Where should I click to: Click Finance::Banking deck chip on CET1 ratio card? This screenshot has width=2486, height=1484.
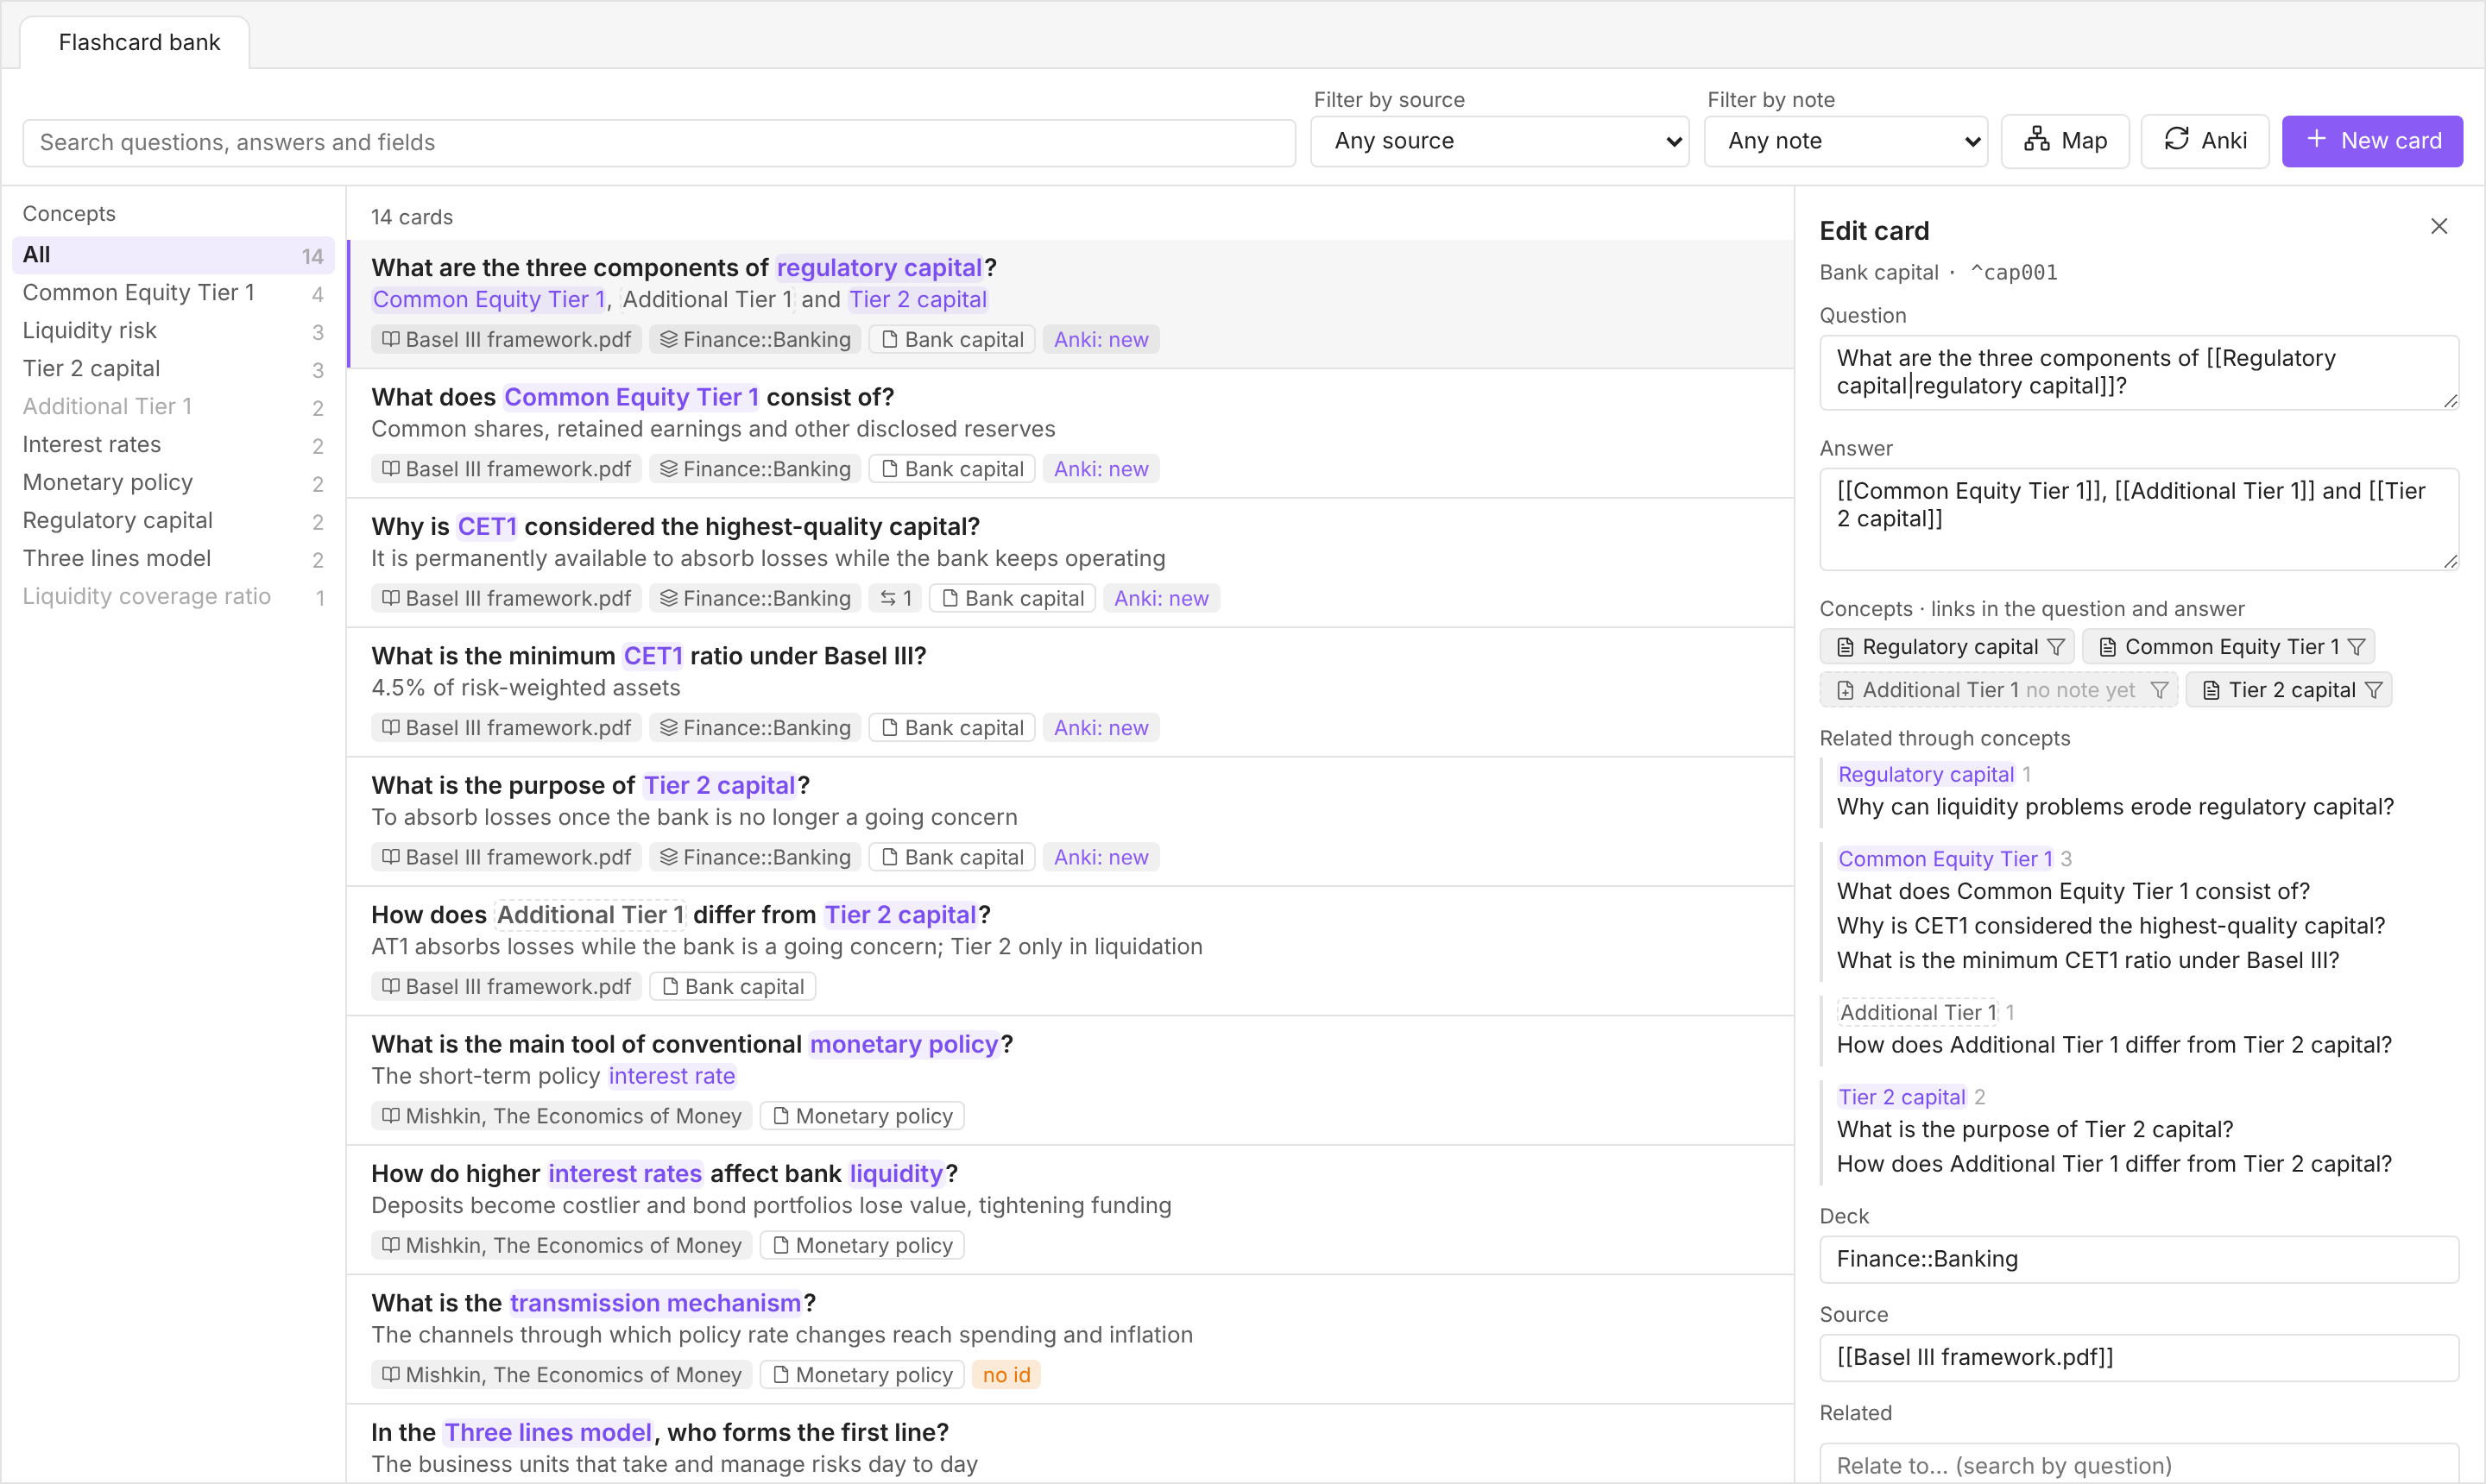pos(754,728)
